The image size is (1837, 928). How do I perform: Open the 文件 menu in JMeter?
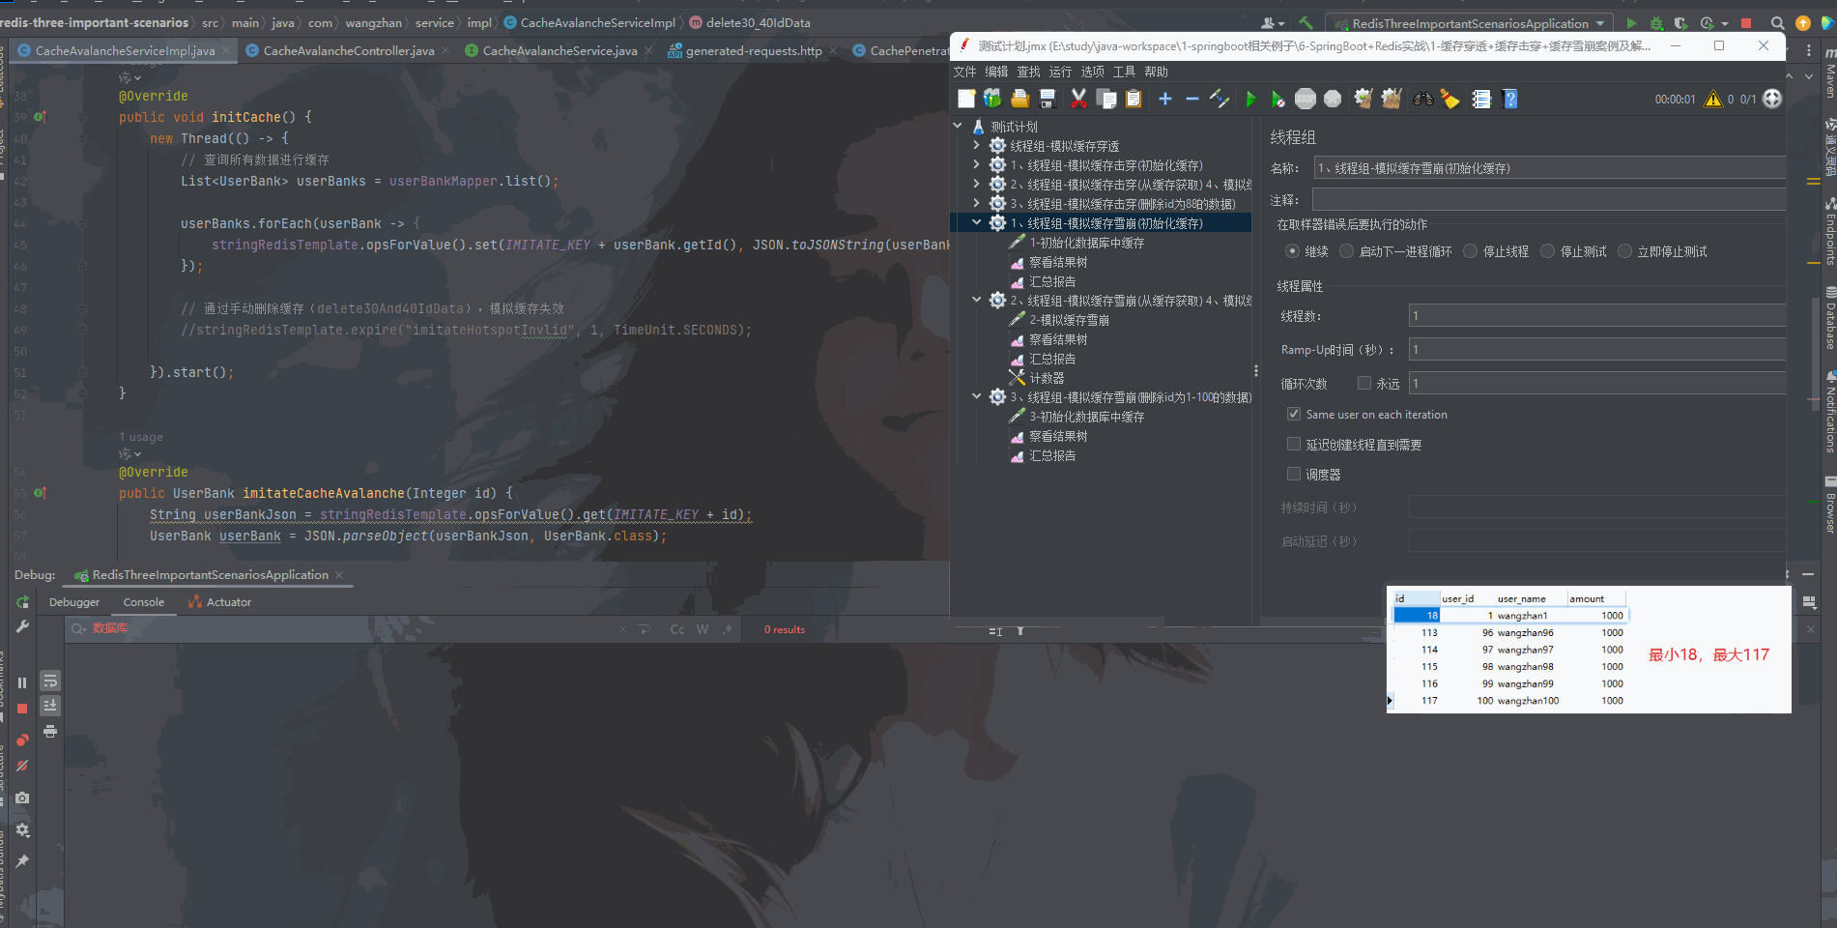[964, 72]
